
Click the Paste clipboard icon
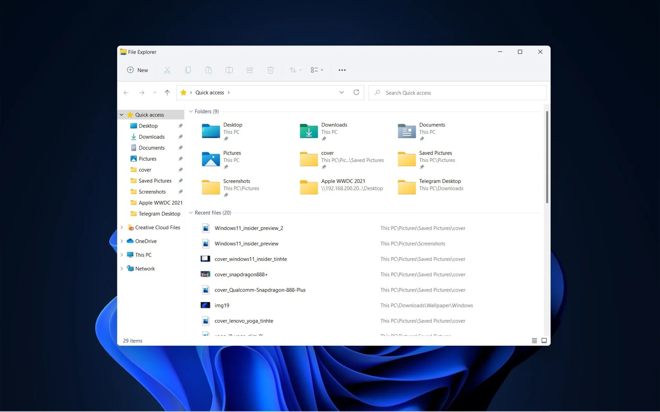click(x=209, y=70)
